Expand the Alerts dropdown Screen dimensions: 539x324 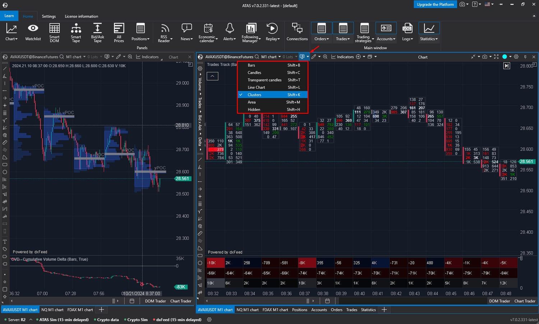(230, 32)
